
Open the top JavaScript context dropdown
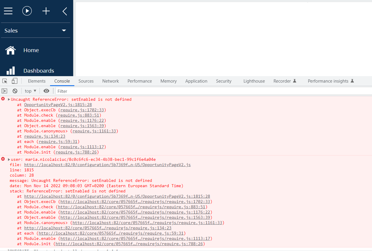30,91
